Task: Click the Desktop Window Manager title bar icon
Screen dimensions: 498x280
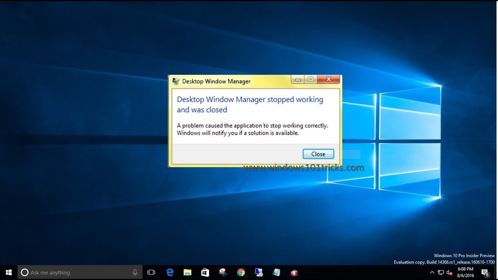Action: (x=176, y=81)
